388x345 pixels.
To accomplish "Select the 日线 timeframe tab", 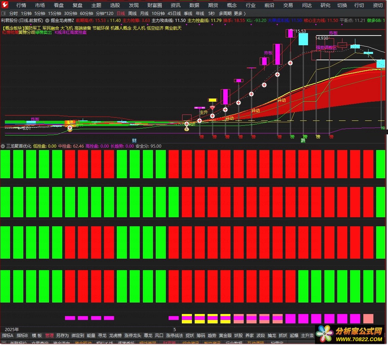I will [x=121, y=13].
